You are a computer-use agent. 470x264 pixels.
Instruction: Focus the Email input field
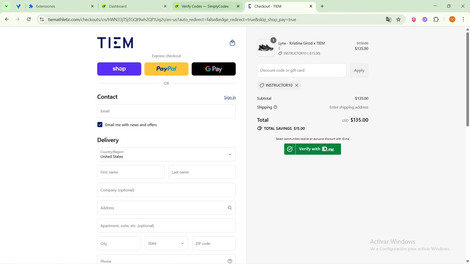pos(166,111)
